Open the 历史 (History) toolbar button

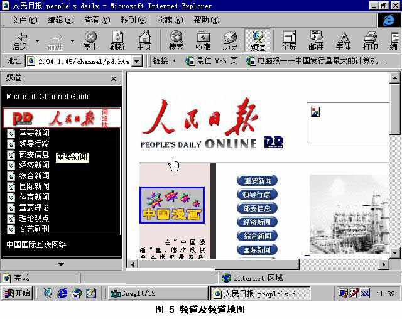(x=230, y=41)
